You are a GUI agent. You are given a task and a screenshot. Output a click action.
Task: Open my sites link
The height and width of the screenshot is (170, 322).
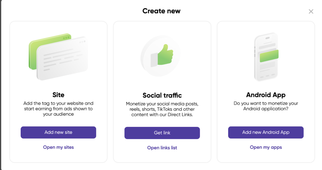click(x=58, y=147)
